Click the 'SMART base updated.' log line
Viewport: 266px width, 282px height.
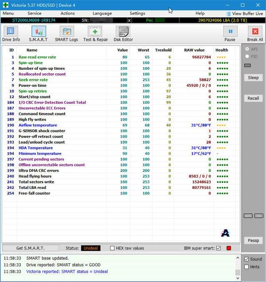click(47, 258)
